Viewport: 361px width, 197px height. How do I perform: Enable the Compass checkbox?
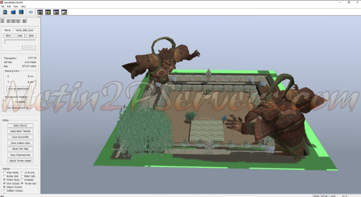[x=22, y=180]
